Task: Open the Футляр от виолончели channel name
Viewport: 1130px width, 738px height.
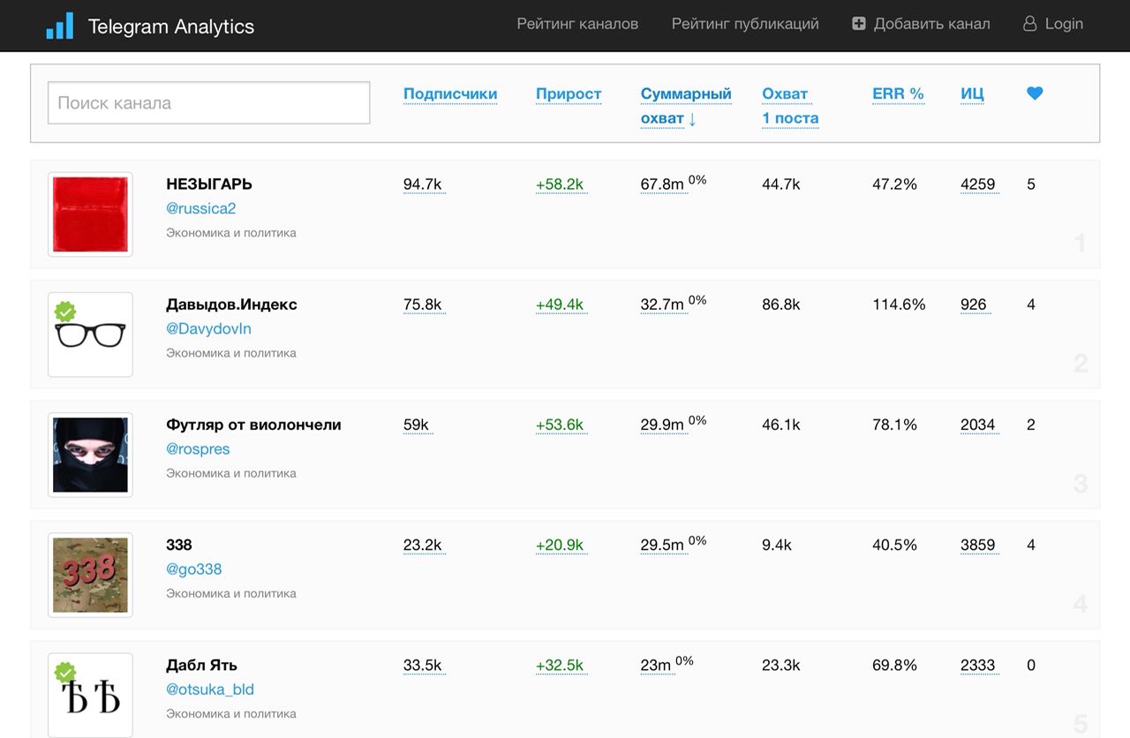Action: click(x=253, y=424)
